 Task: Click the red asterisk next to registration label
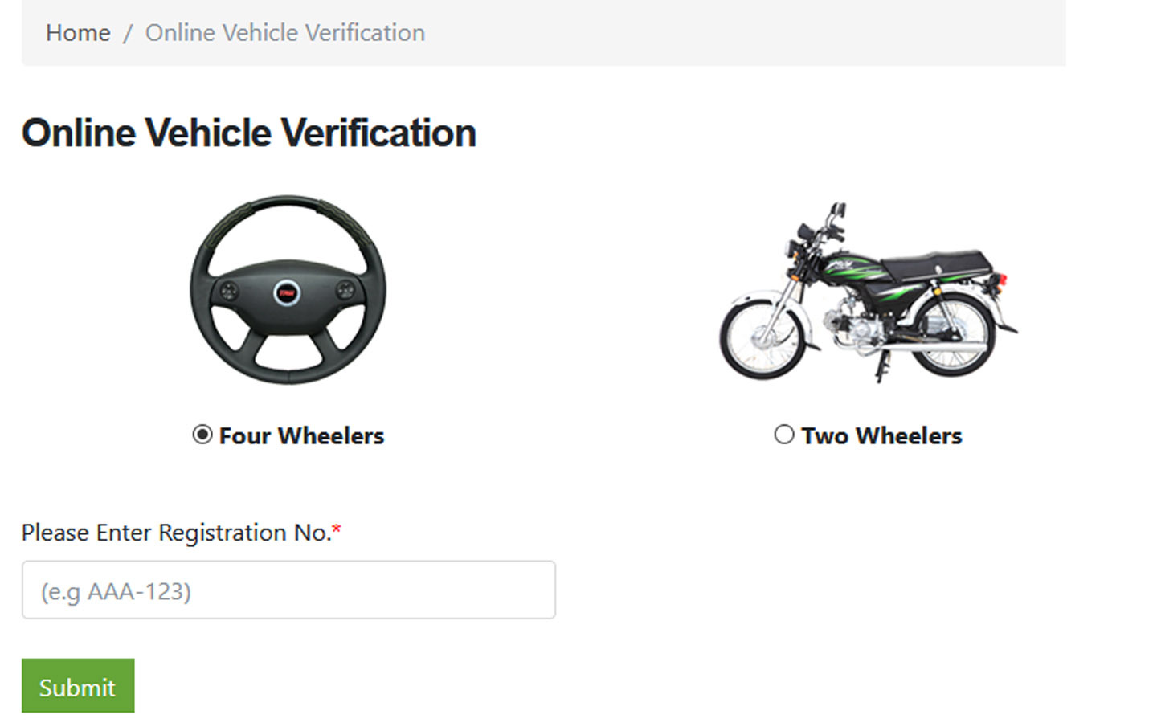[x=337, y=529]
